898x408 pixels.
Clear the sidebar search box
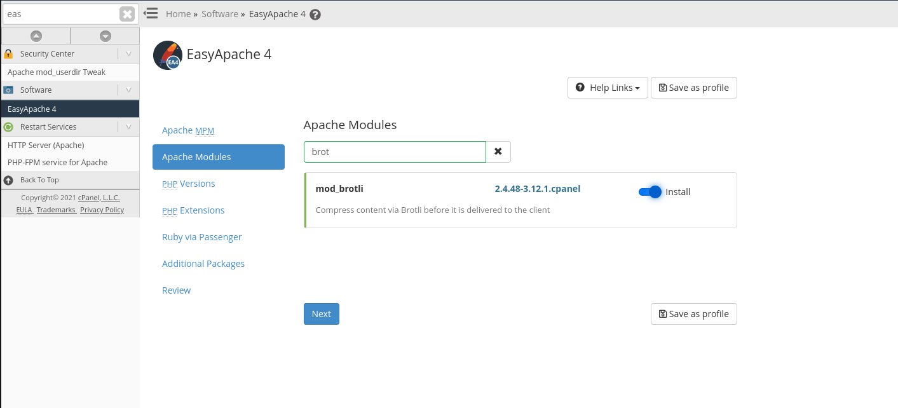point(127,14)
